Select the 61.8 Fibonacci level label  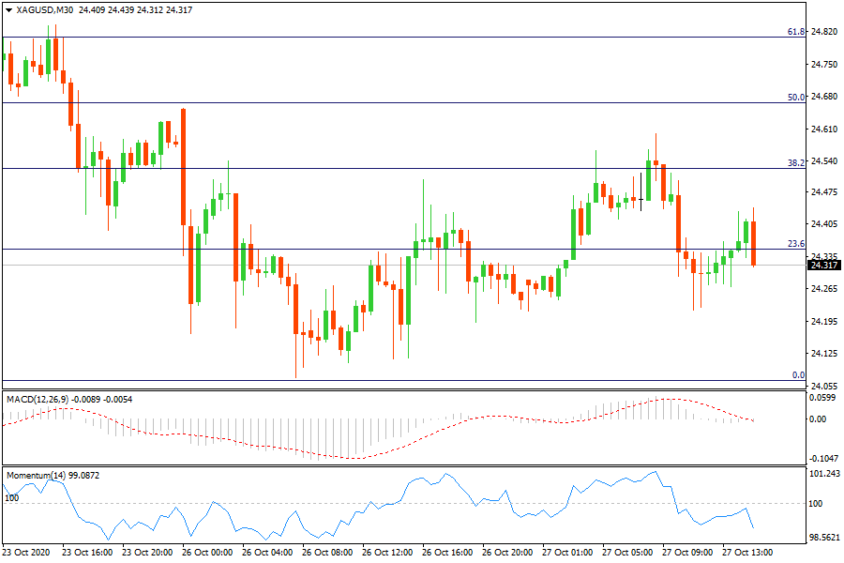tap(795, 32)
